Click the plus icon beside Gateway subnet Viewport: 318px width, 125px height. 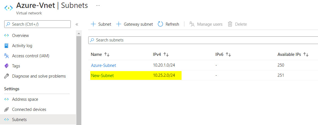(x=119, y=24)
